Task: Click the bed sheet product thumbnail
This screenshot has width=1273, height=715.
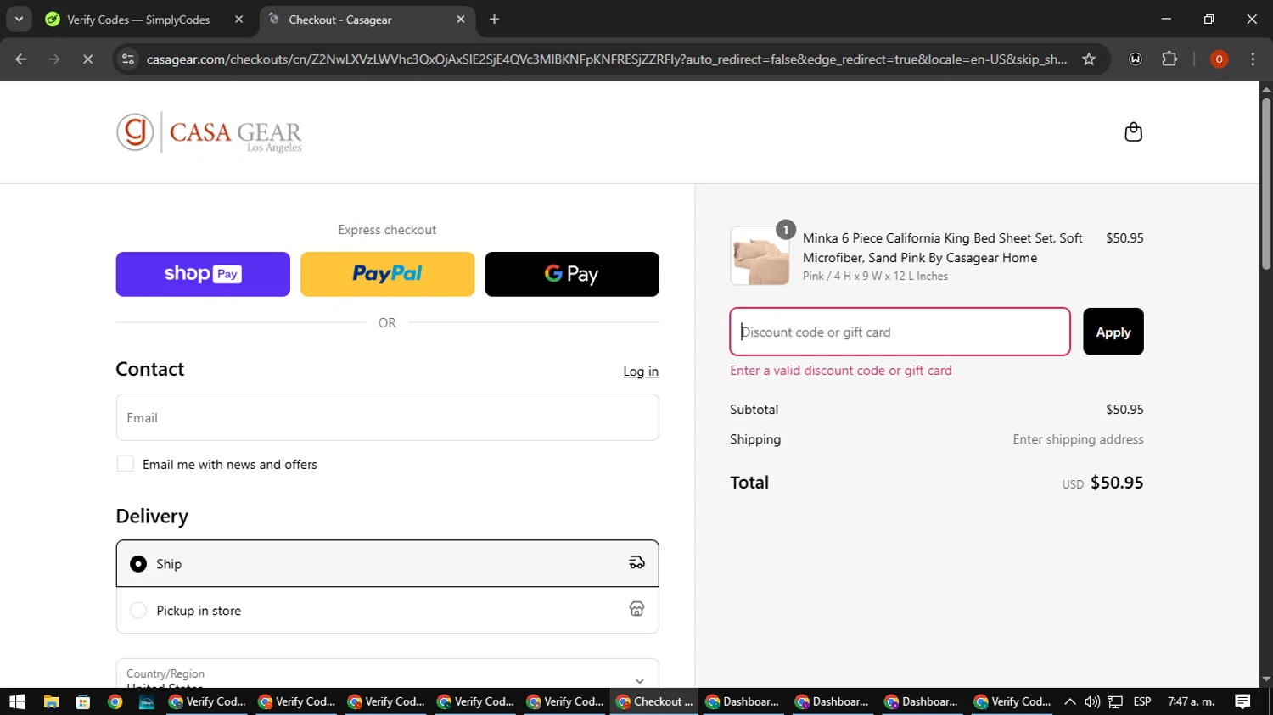Action: click(760, 256)
